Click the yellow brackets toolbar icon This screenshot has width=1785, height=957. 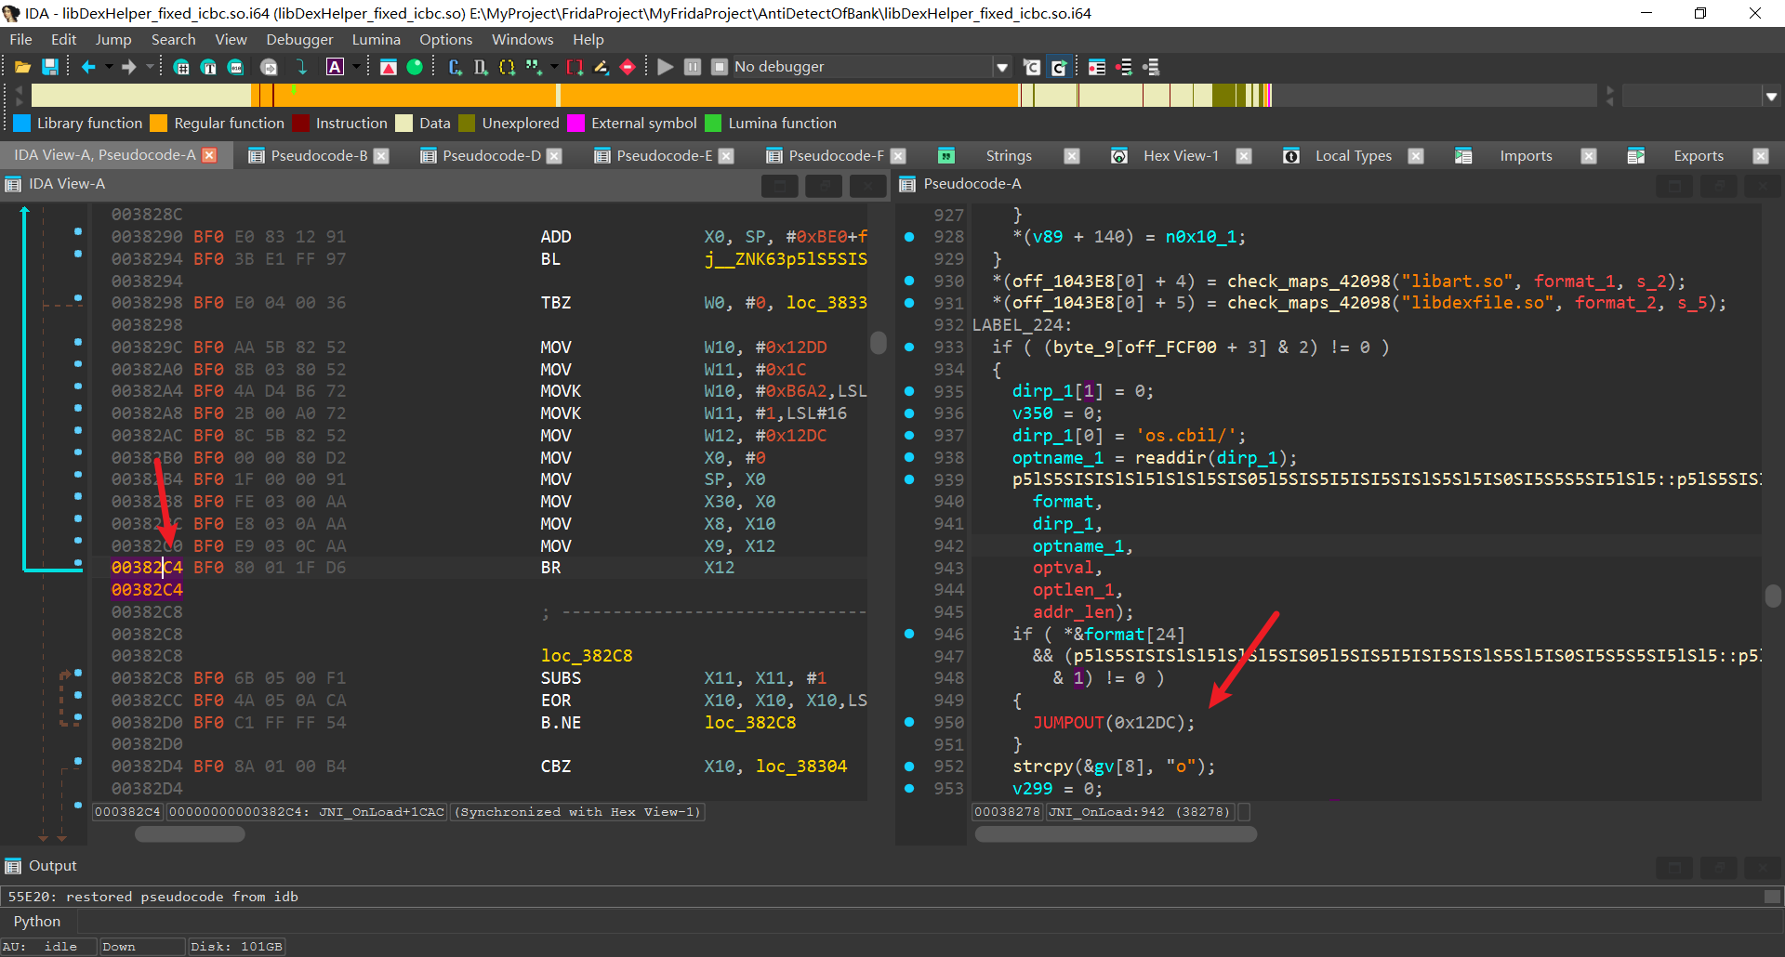507,67
